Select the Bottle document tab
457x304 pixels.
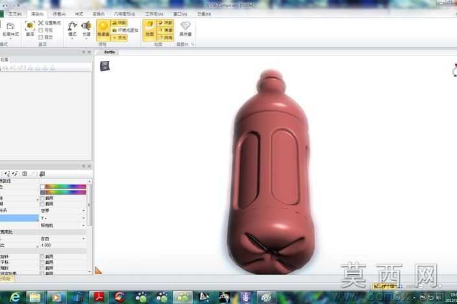110,52
